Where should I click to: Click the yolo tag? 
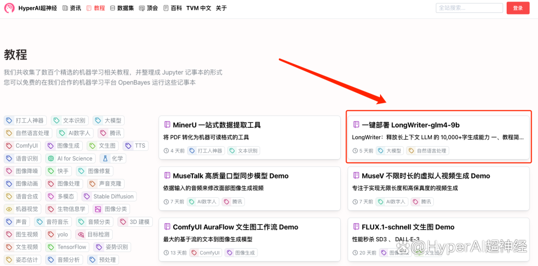(58, 235)
